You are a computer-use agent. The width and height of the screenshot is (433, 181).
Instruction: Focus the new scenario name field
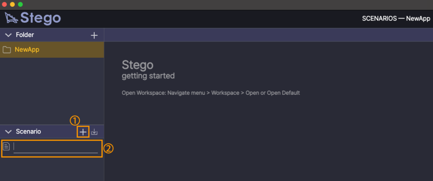coord(55,147)
